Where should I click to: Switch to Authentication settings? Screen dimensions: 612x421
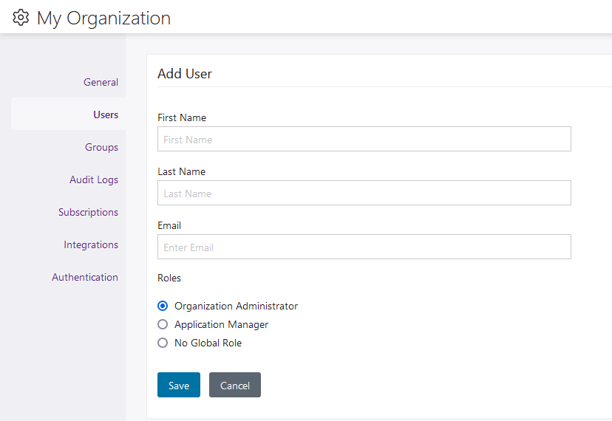click(85, 277)
